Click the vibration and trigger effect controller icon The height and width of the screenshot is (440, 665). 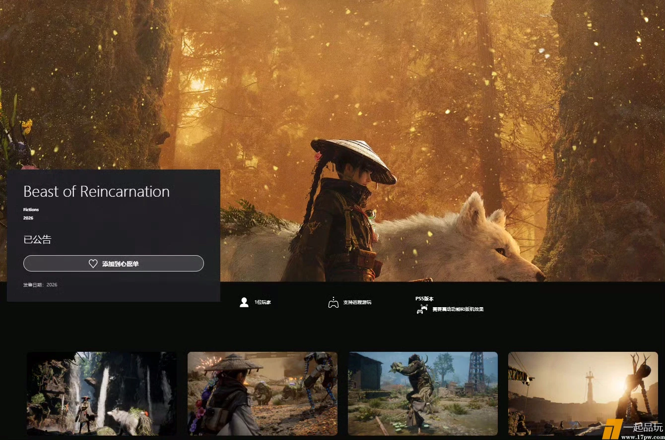click(422, 309)
